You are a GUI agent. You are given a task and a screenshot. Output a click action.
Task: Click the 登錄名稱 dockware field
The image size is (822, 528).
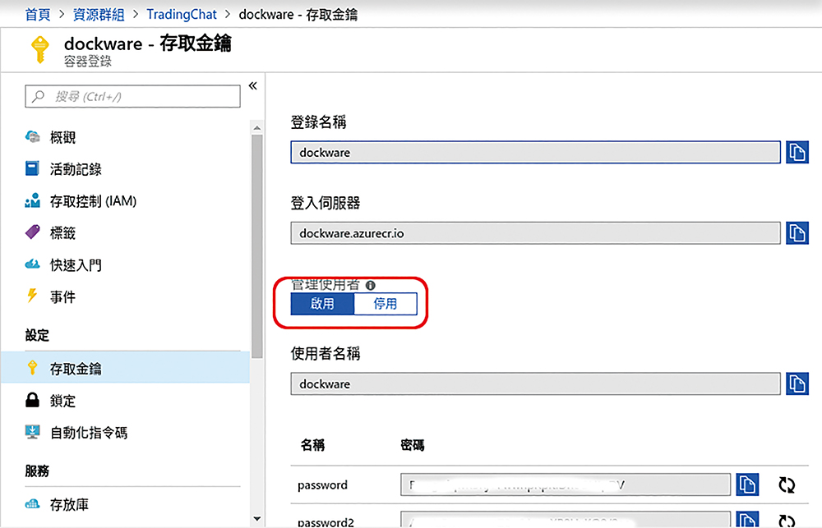pyautogui.click(x=535, y=153)
